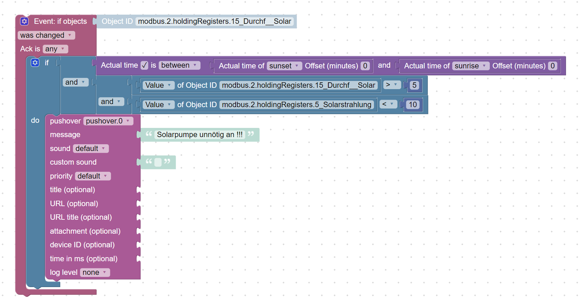Toggle the Actual time checkbox

[x=144, y=65]
